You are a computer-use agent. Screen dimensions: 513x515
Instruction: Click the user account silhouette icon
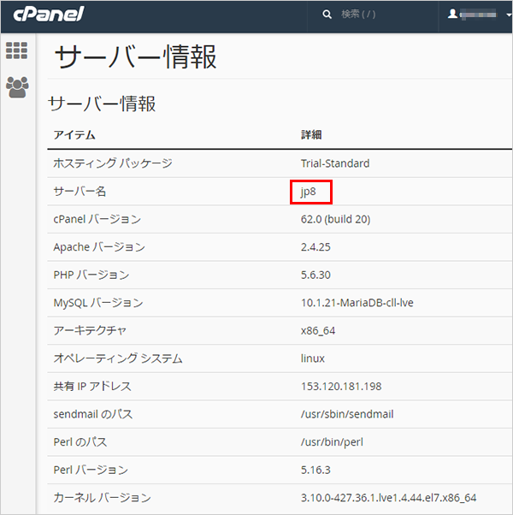453,15
